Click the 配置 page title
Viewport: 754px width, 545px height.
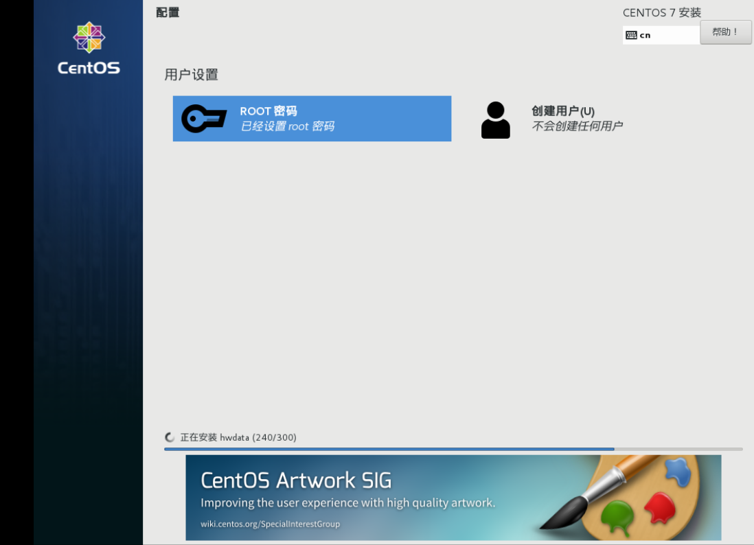tap(168, 12)
